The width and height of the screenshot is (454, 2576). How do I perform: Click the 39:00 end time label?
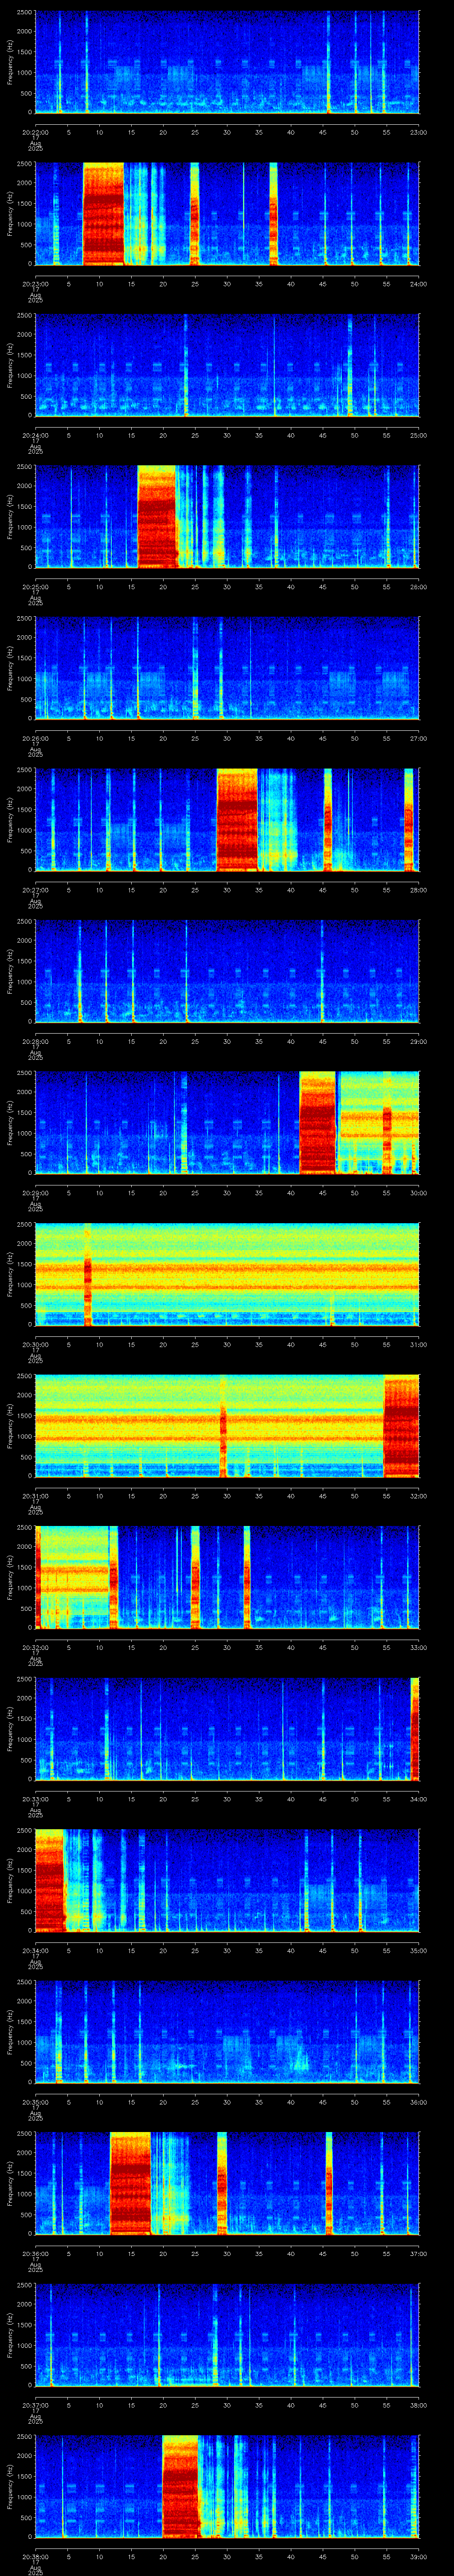coord(418,2556)
